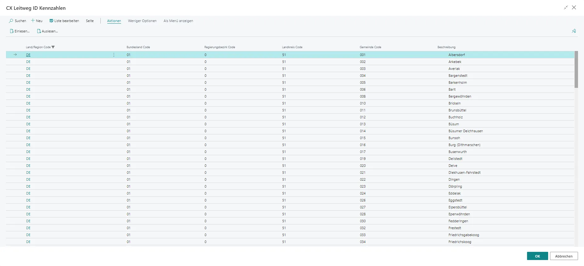Open the Seite menu
This screenshot has width=584, height=266.
click(x=90, y=21)
